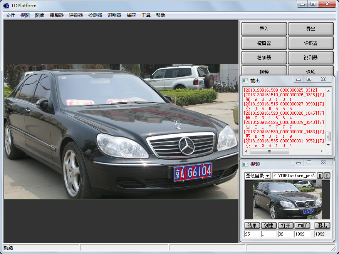Open the 图像 menu
The image size is (339, 254).
pos(40,15)
